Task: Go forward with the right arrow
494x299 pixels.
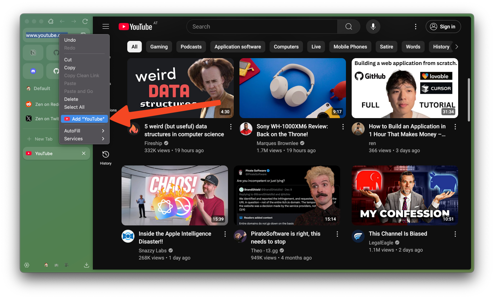Action: pyautogui.click(x=73, y=22)
